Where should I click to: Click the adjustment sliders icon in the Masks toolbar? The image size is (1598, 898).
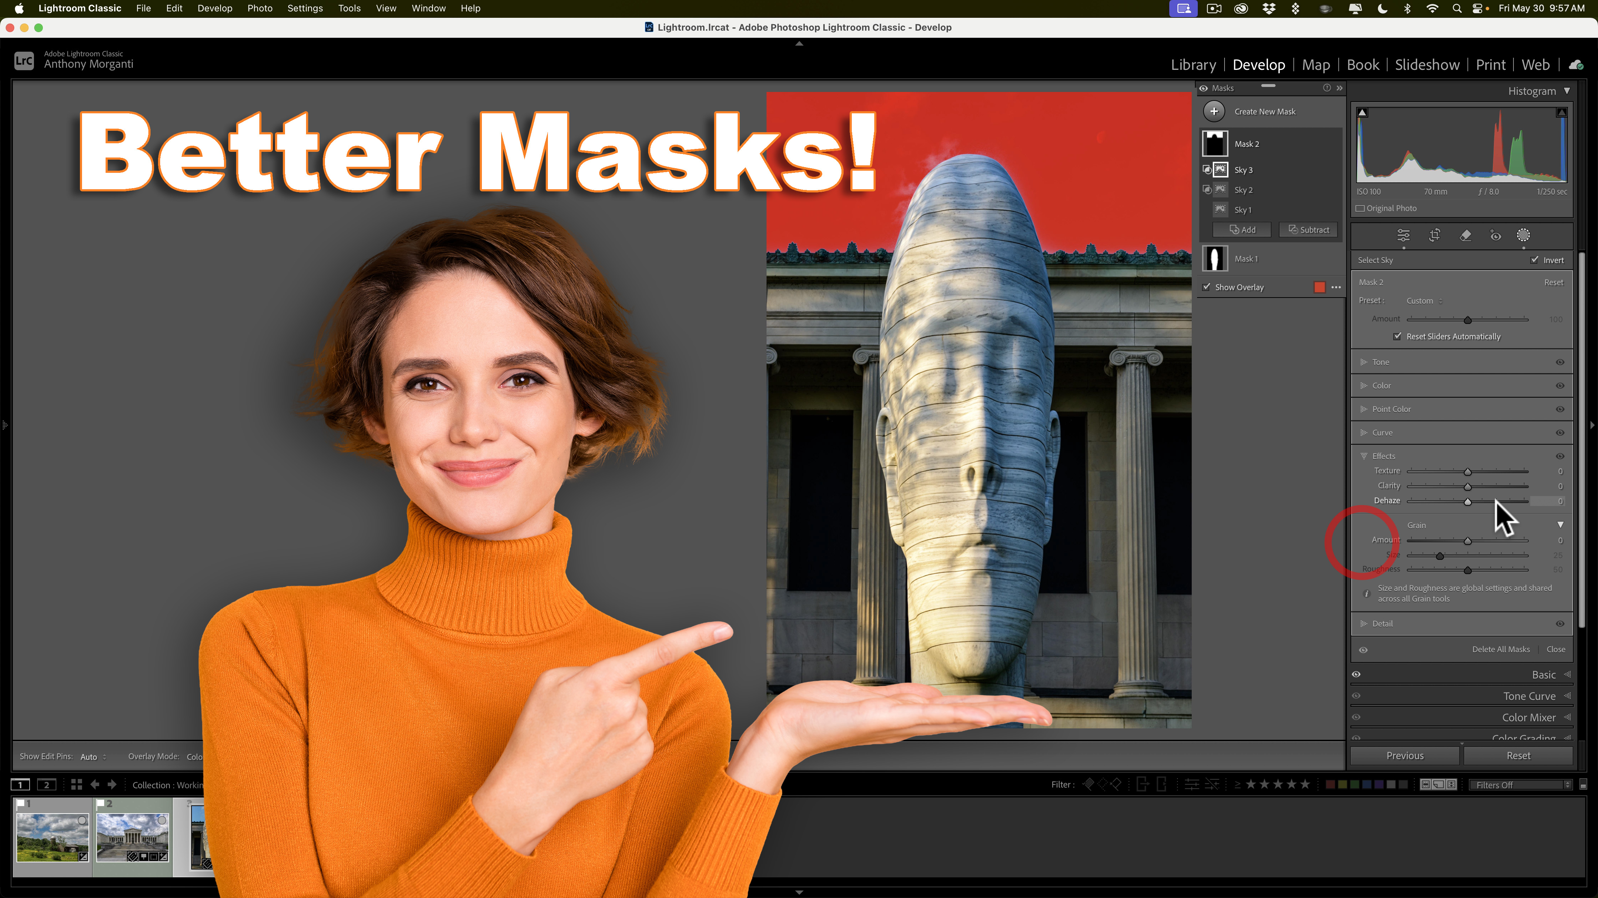click(1403, 236)
